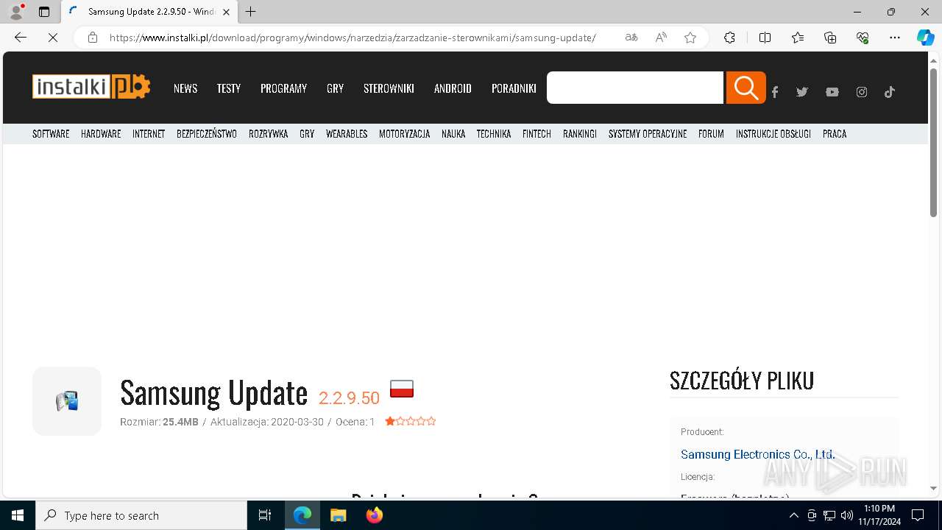The image size is (942, 530).
Task: Open a new browser tab
Action: pyautogui.click(x=251, y=12)
